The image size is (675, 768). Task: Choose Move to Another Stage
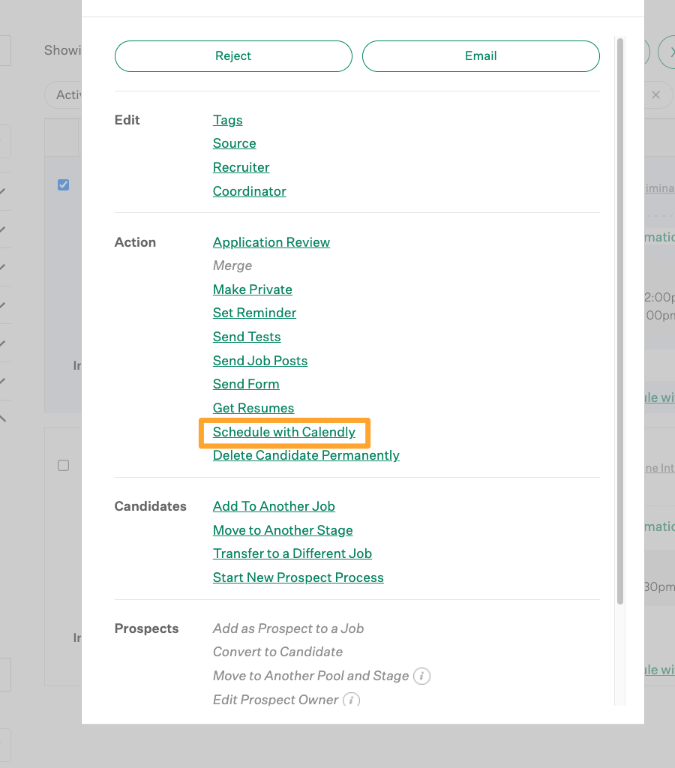point(283,530)
